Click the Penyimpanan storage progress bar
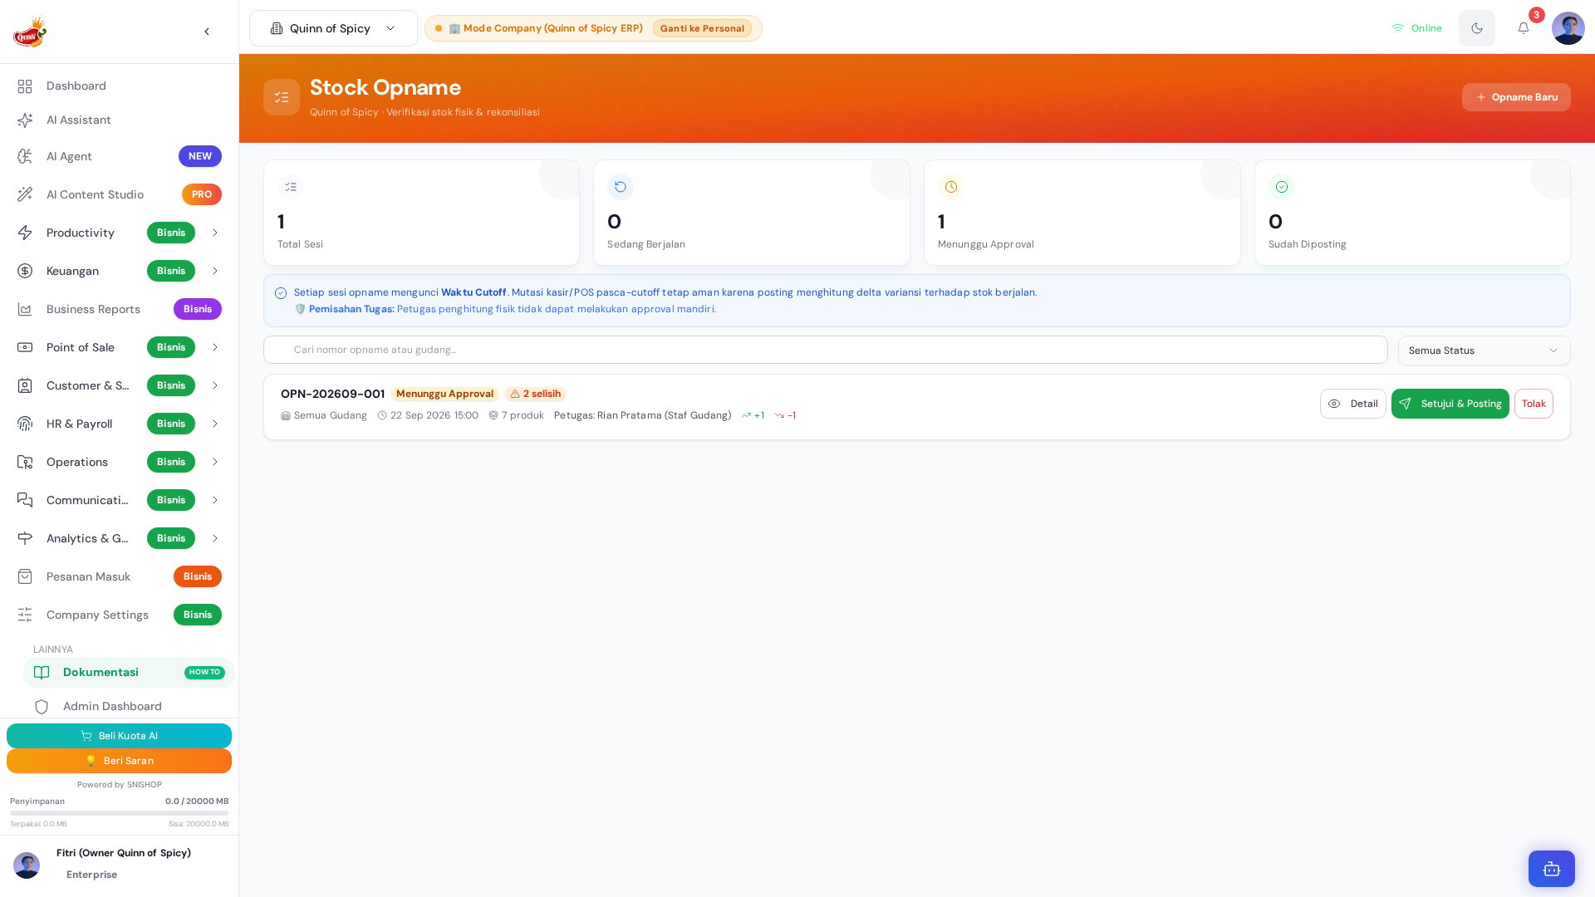The image size is (1595, 897). [119, 813]
